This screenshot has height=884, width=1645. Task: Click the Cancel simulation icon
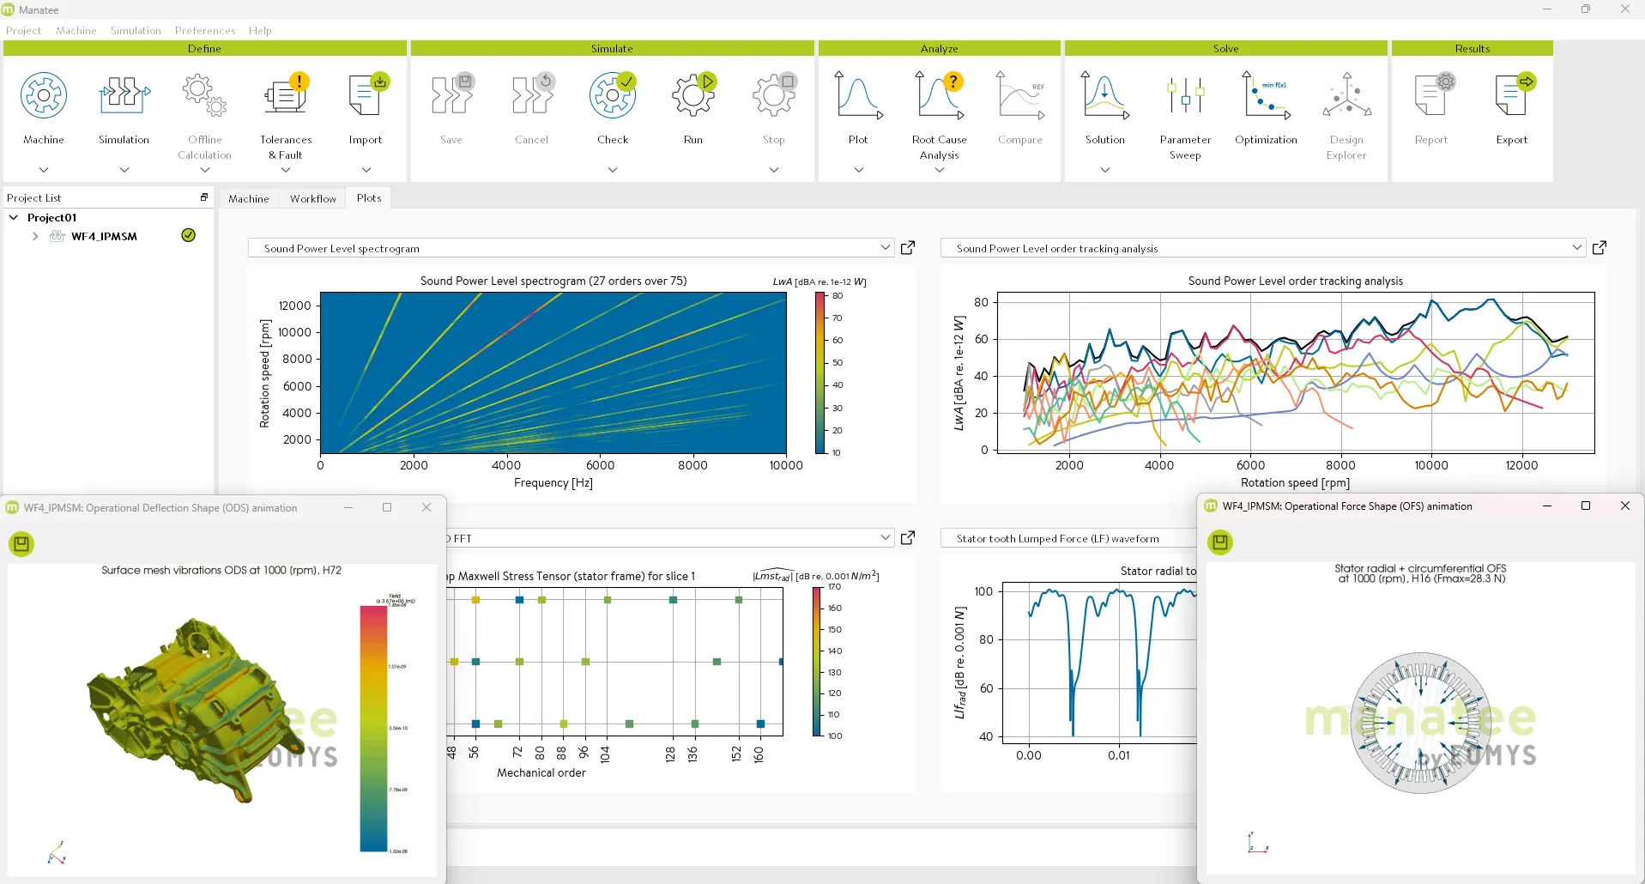coord(532,95)
